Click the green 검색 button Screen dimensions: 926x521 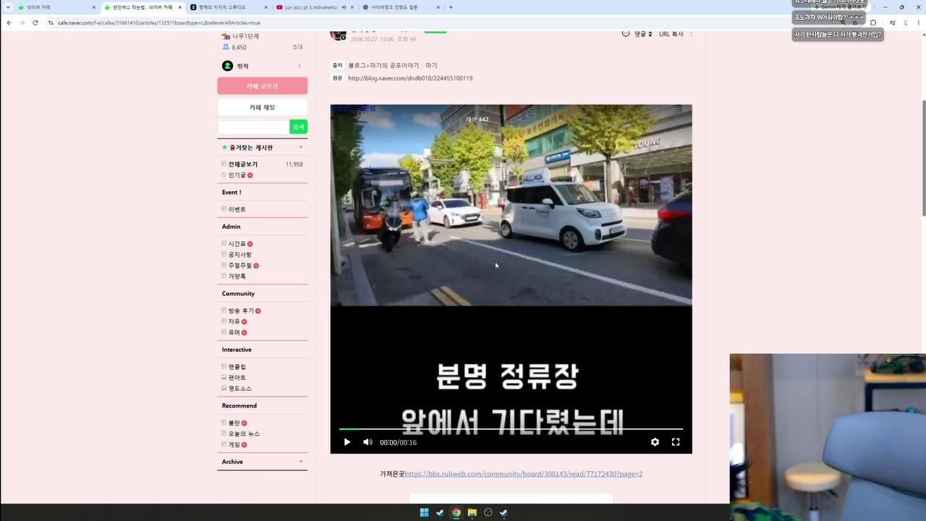coord(299,127)
